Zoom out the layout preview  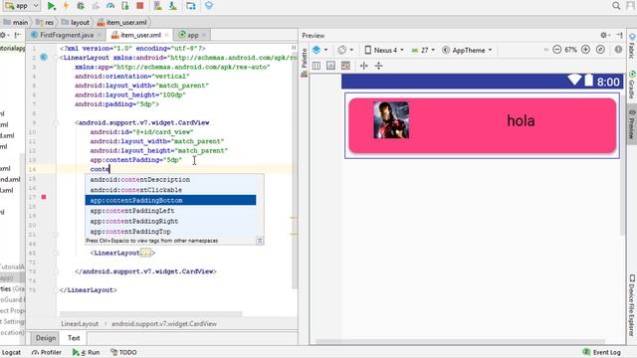[x=557, y=50]
